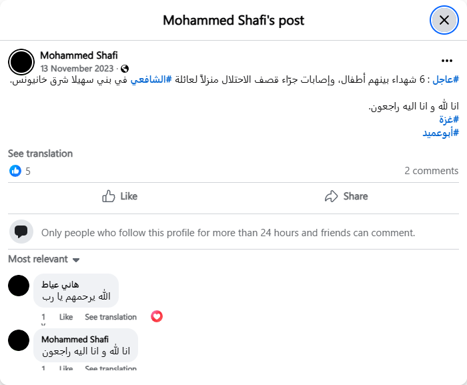Open the 2 comments link

(431, 171)
